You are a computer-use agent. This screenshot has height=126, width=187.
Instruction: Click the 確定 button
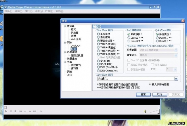[143, 95]
